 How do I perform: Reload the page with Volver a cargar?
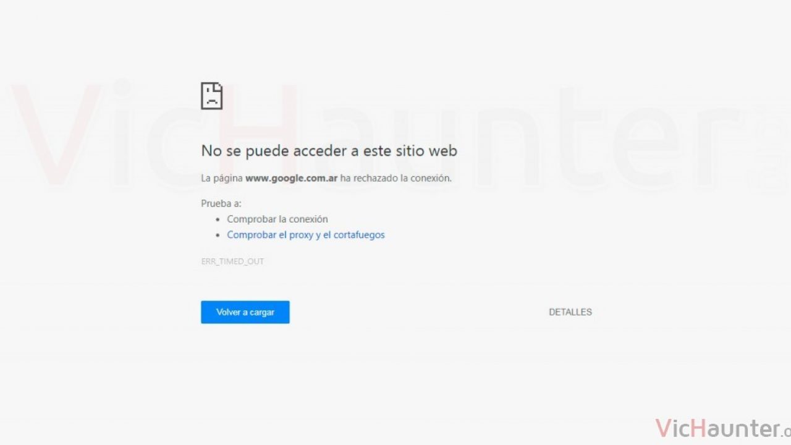click(x=245, y=312)
